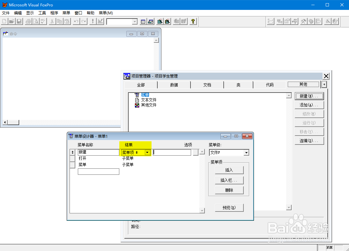Image resolution: width=349 pixels, height=251 pixels.
Task: Click the empty menu name field below 菜单
Action: click(99, 172)
